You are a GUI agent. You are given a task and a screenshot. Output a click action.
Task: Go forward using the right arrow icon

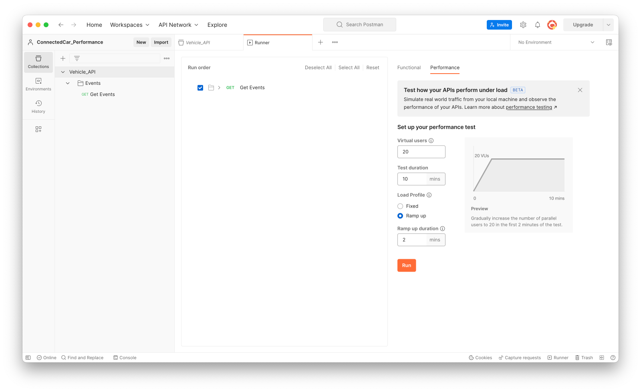(x=74, y=25)
